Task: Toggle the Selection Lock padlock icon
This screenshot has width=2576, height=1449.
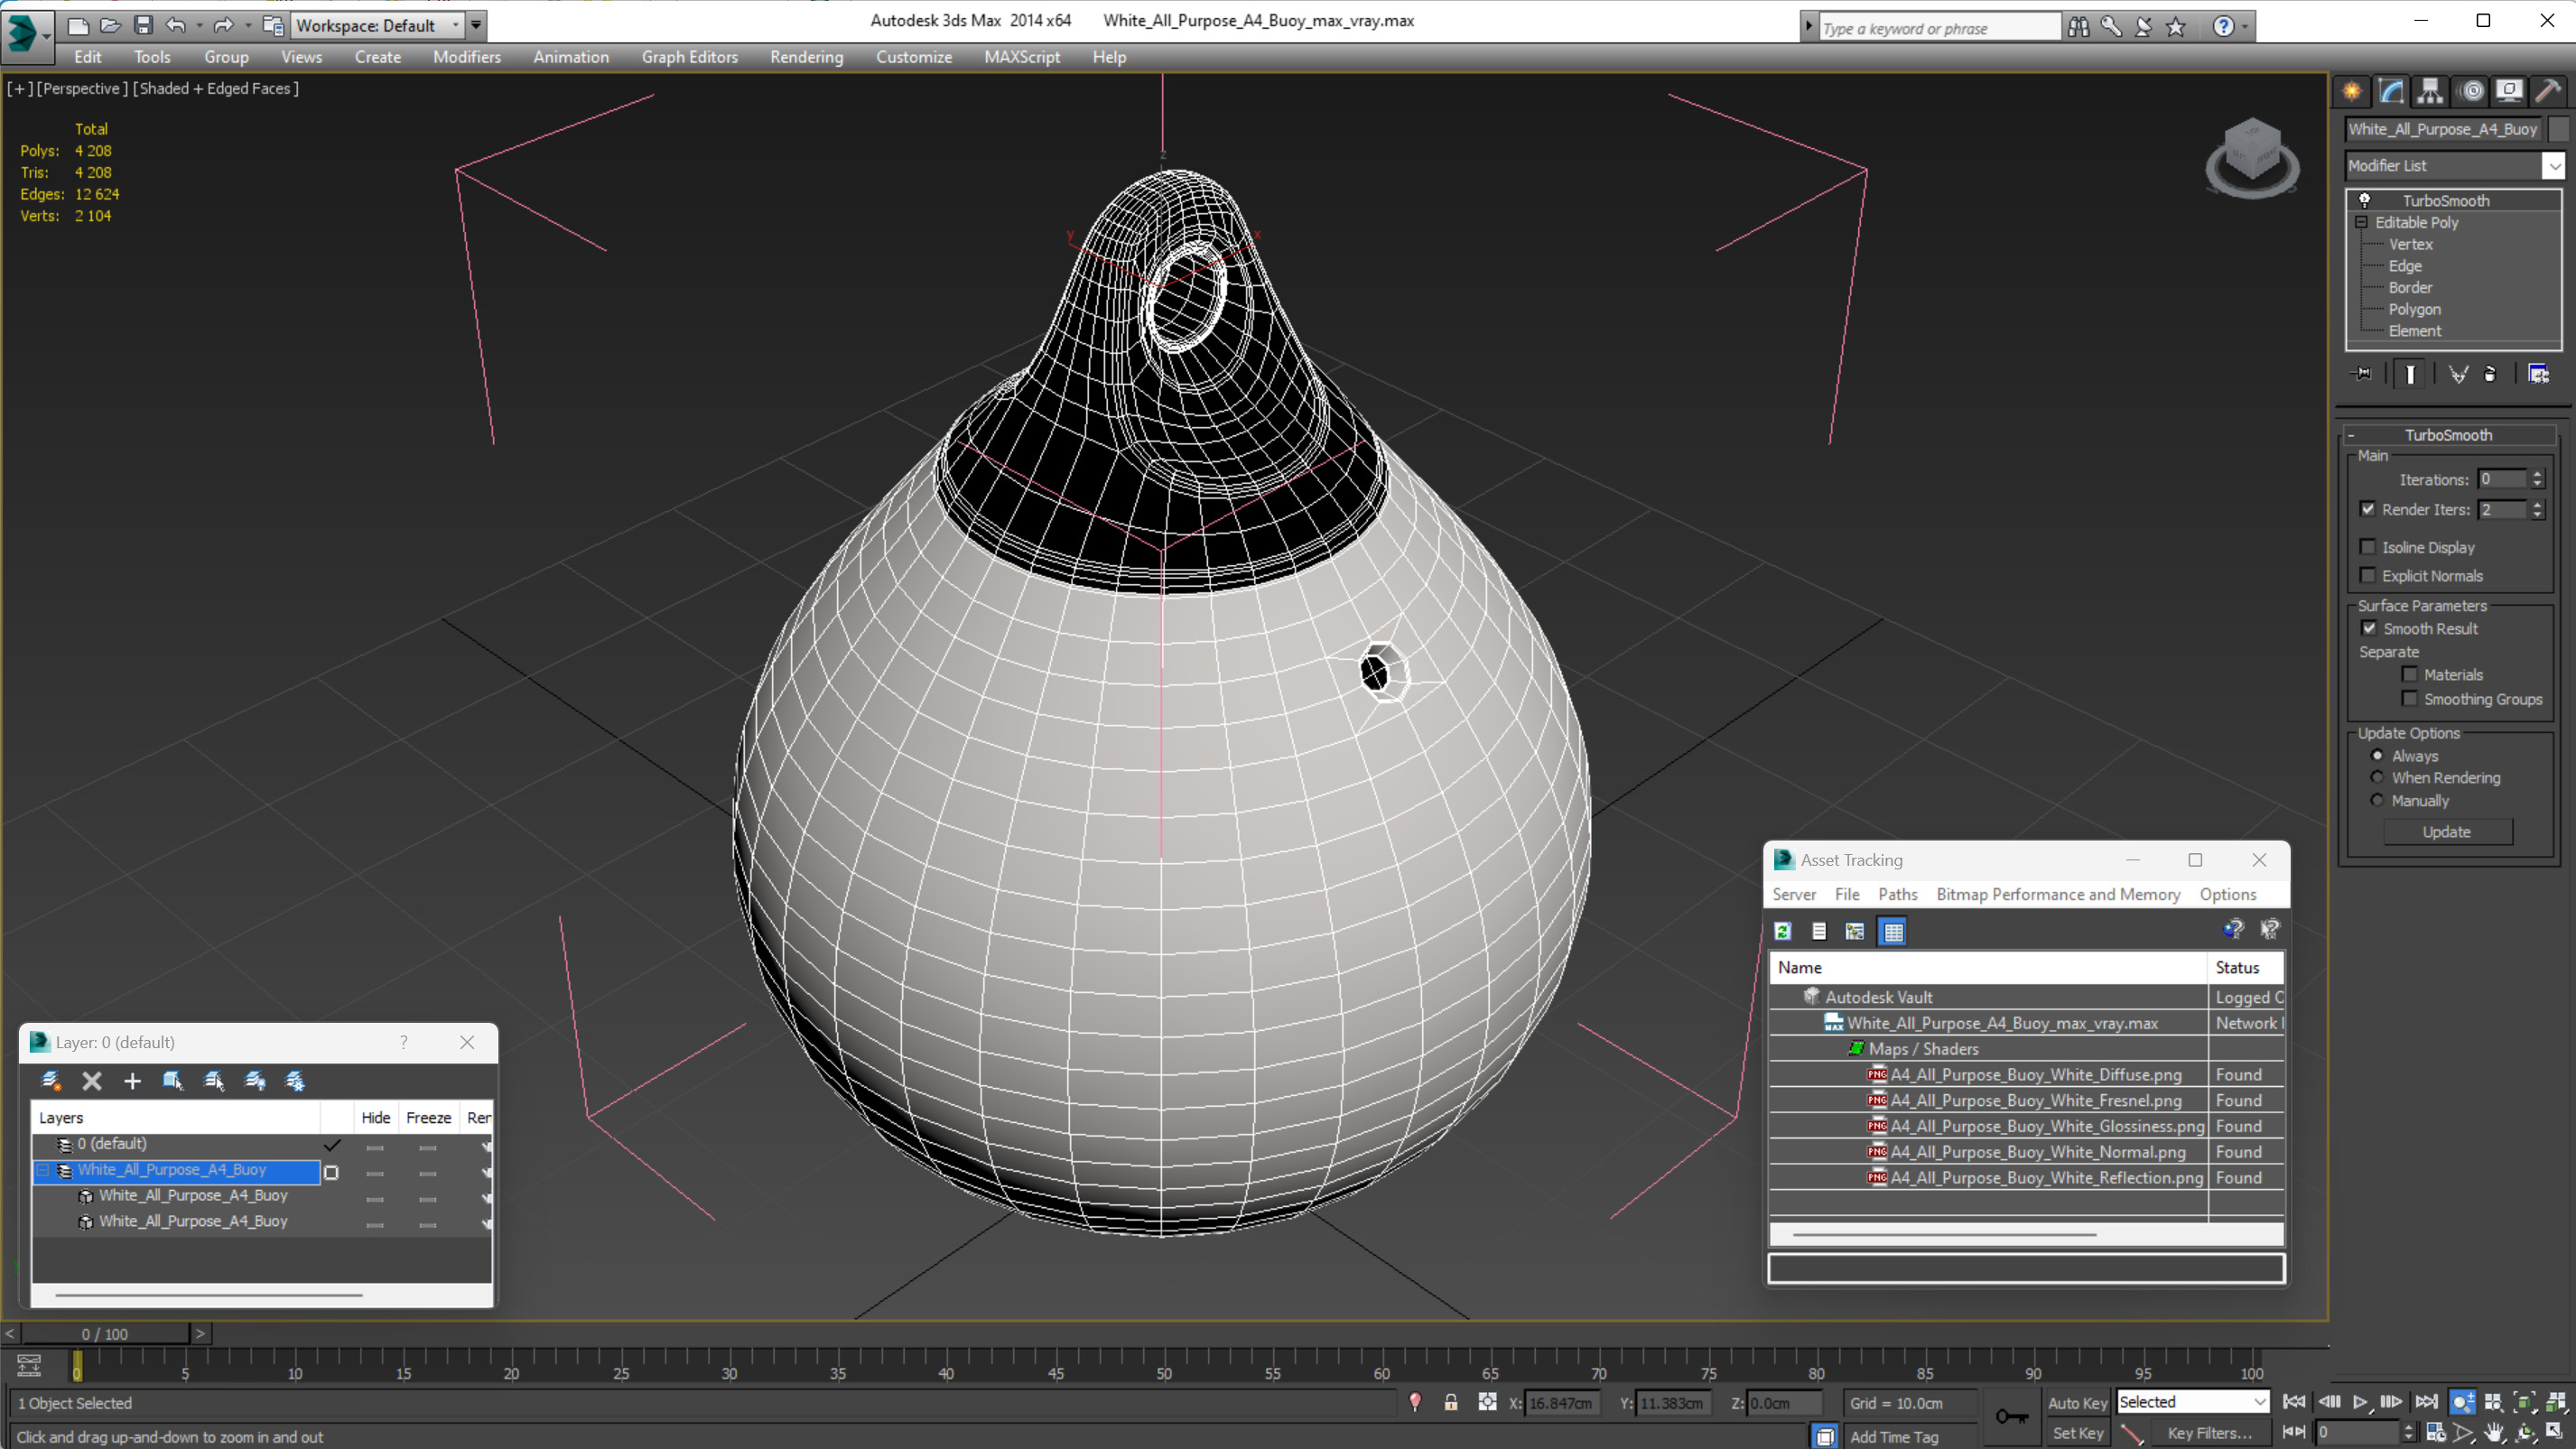Action: click(x=1450, y=1402)
